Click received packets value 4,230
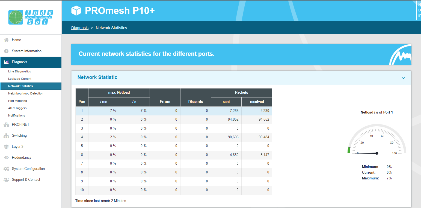The width and height of the screenshot is (421, 208). click(x=264, y=111)
